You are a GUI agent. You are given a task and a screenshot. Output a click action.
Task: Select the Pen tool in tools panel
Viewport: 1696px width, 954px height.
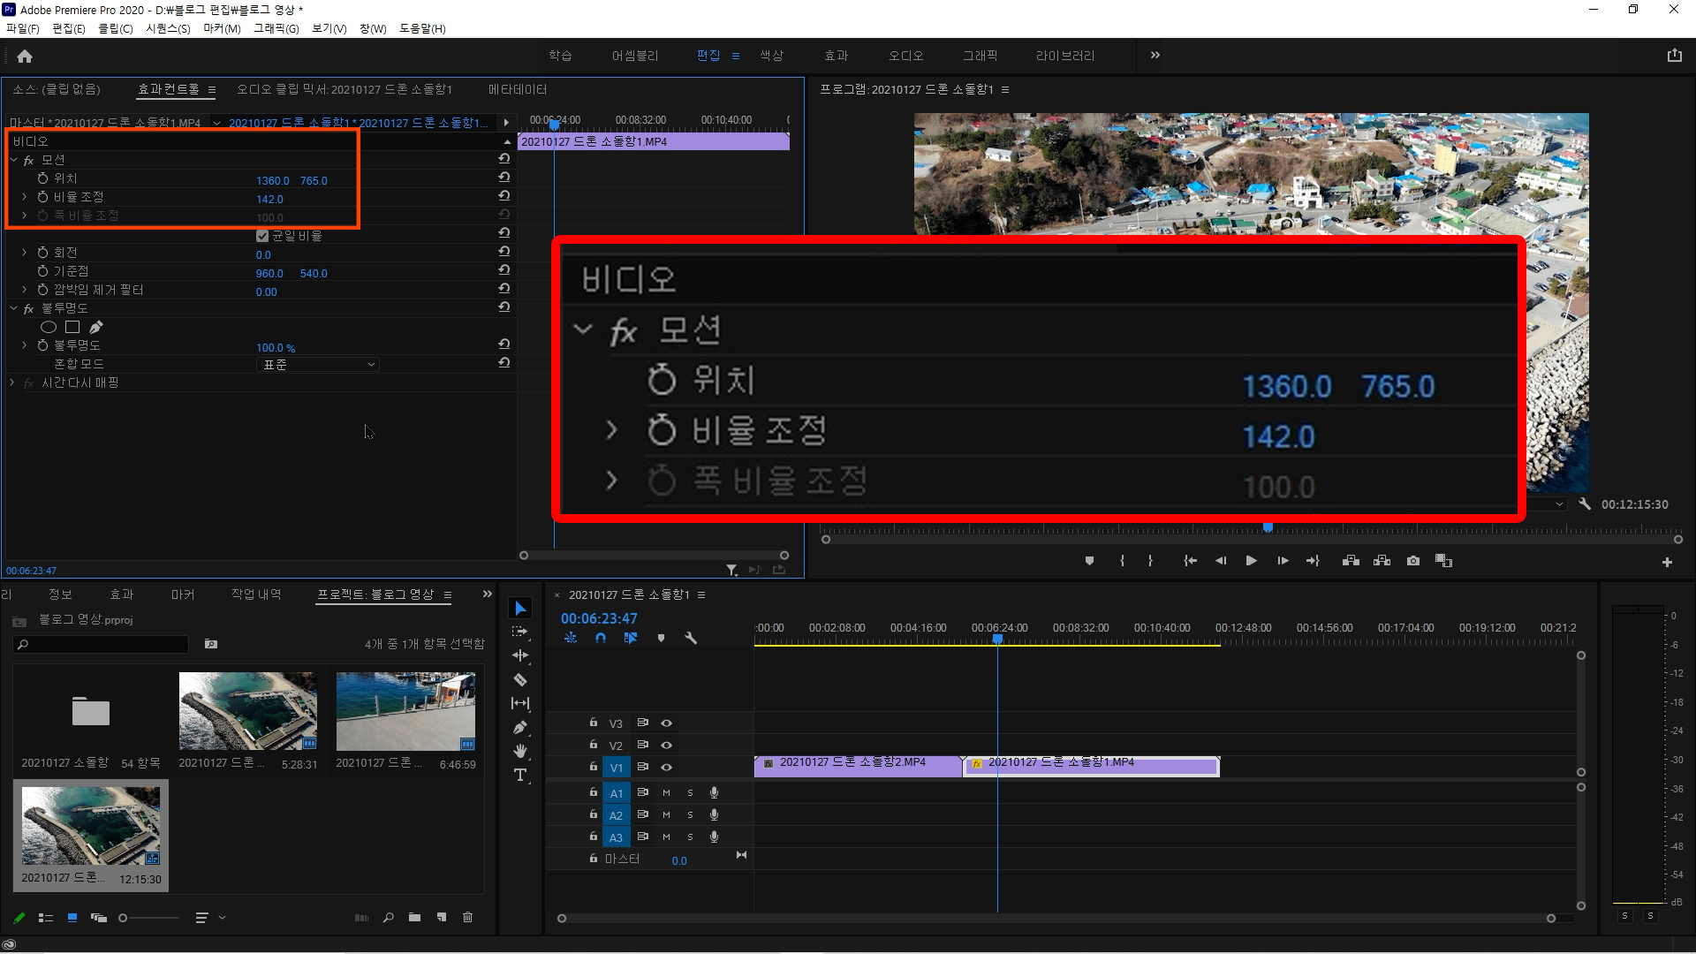520,727
